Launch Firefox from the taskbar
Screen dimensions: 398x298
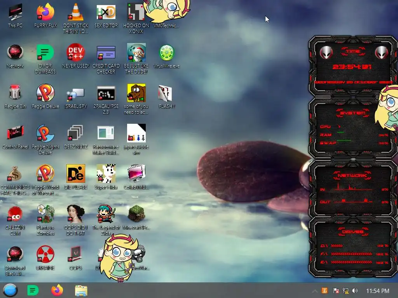[57, 290]
